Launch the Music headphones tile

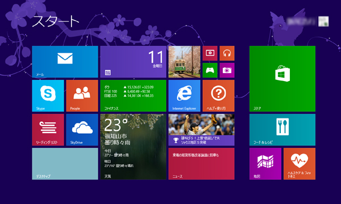[x=227, y=53]
